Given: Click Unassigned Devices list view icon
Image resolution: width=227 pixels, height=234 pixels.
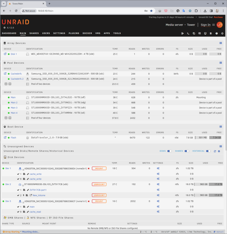Looking at the screenshot, I should coord(220,146).
